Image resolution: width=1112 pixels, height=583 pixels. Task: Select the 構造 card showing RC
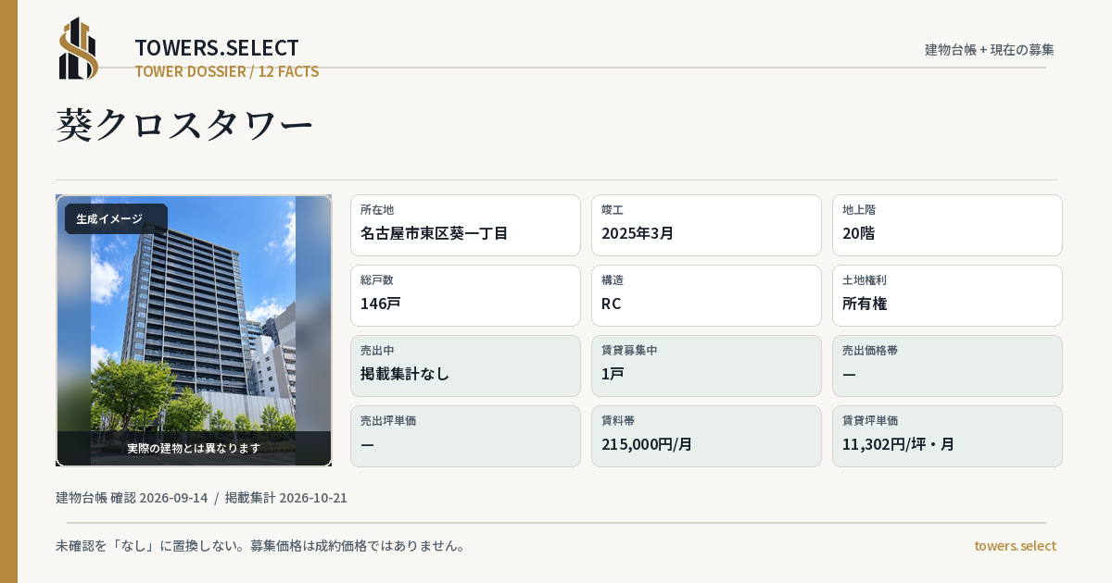pos(706,295)
